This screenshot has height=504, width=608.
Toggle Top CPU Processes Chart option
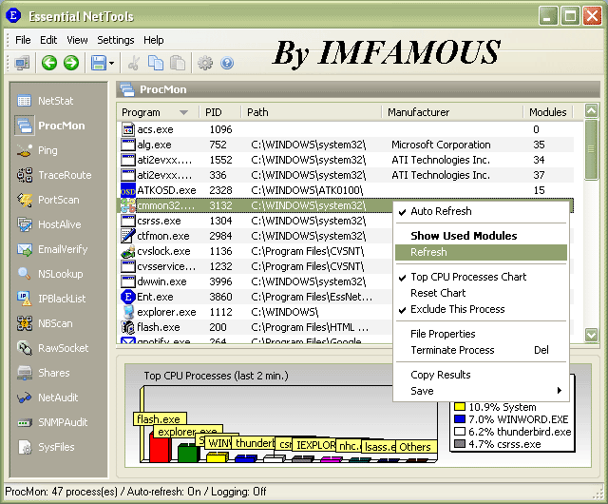coord(481,277)
